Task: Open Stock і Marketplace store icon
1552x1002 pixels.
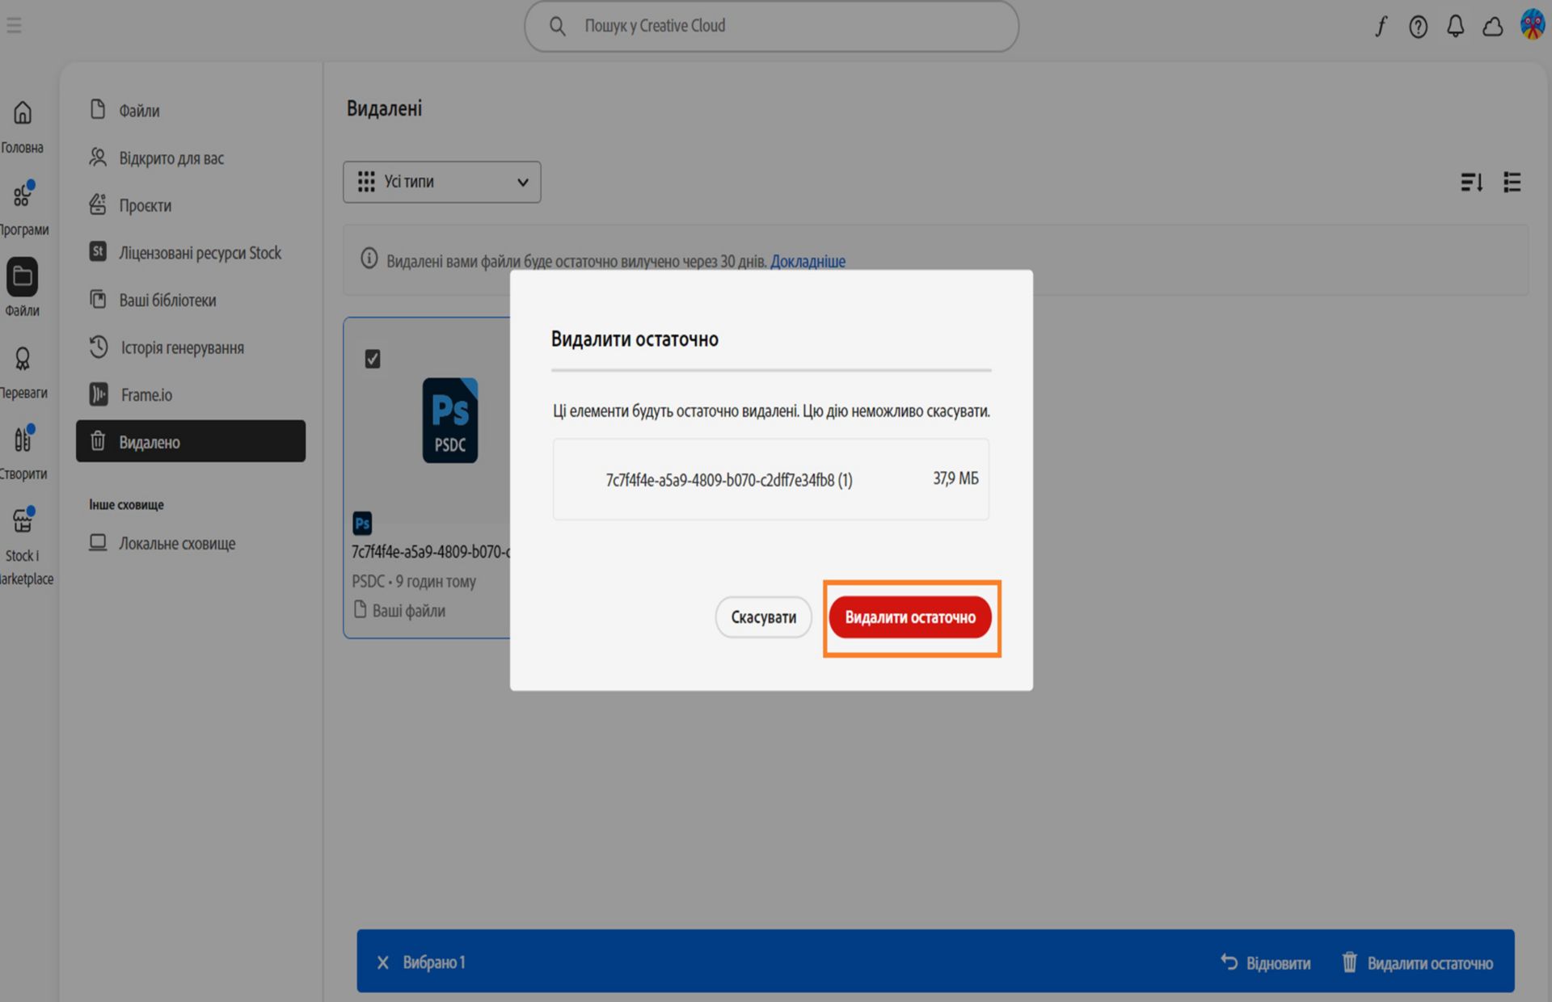Action: pyautogui.click(x=23, y=521)
